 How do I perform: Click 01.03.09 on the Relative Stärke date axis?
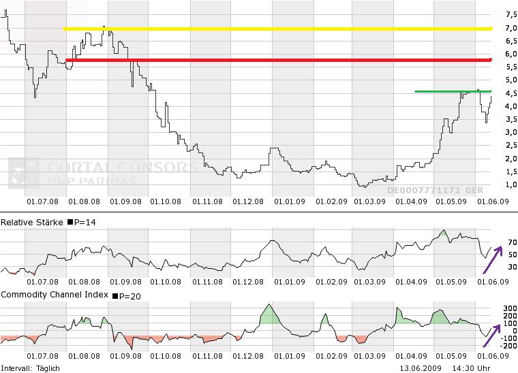369,282
